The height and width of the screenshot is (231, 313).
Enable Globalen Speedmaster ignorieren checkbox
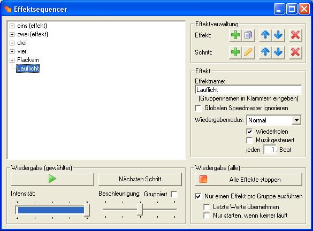pyautogui.click(x=198, y=108)
